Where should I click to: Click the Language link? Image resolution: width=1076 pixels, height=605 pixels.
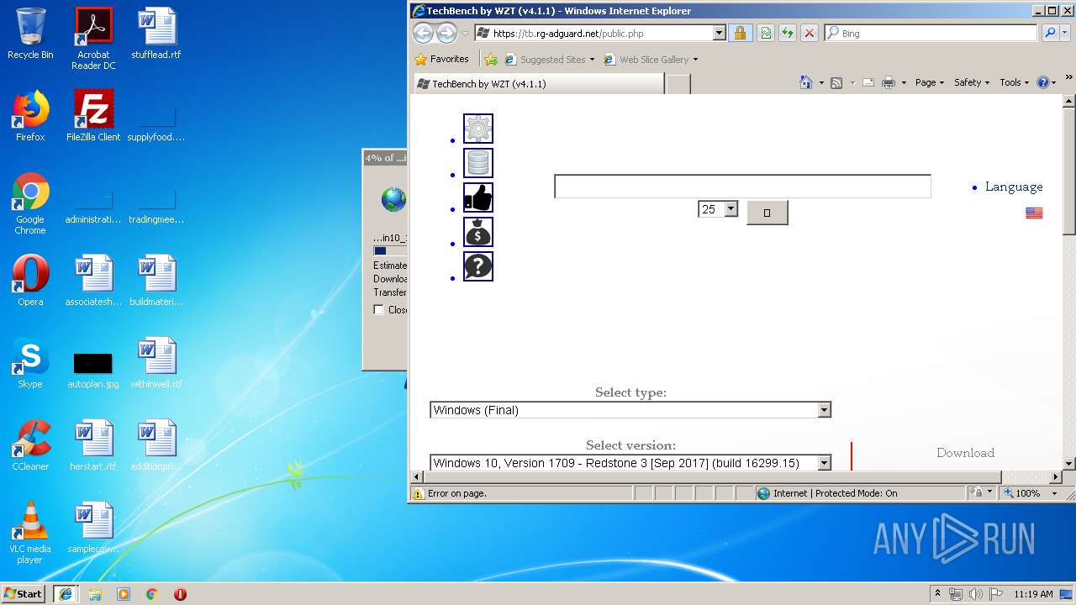1014,187
